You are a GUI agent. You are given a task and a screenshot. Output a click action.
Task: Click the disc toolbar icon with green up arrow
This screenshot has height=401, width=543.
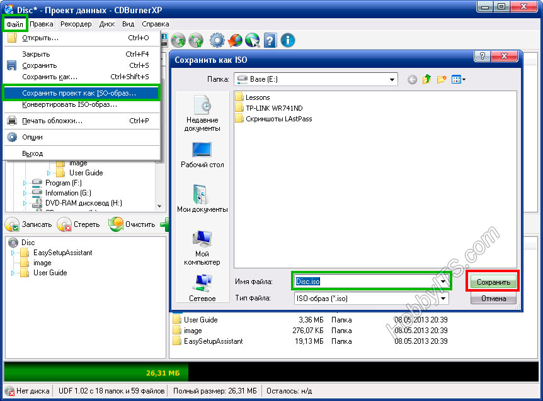coord(197,40)
